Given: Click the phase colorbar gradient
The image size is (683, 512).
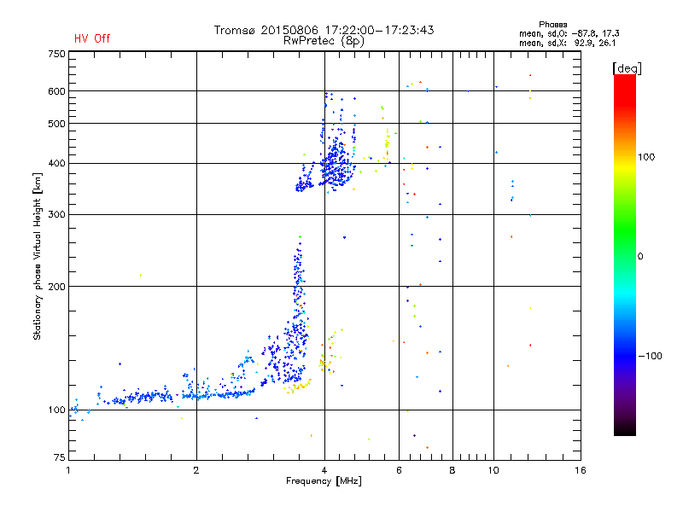Looking at the screenshot, I should click(625, 254).
